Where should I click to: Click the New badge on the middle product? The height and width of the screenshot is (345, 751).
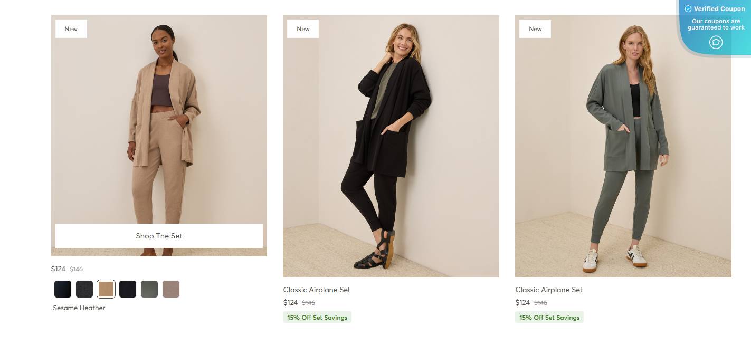tap(302, 28)
